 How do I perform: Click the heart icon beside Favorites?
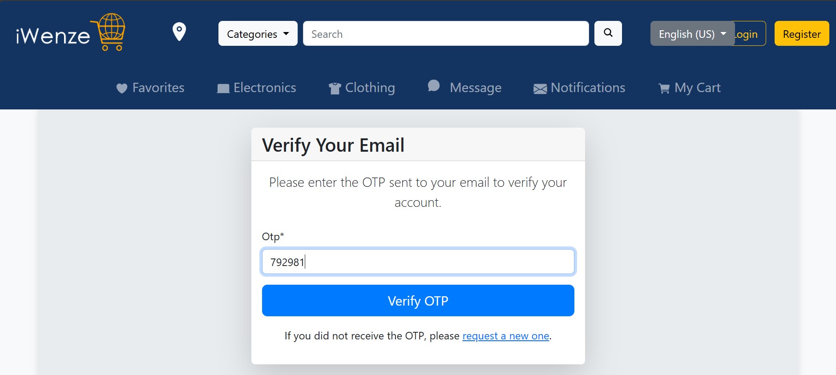(122, 89)
